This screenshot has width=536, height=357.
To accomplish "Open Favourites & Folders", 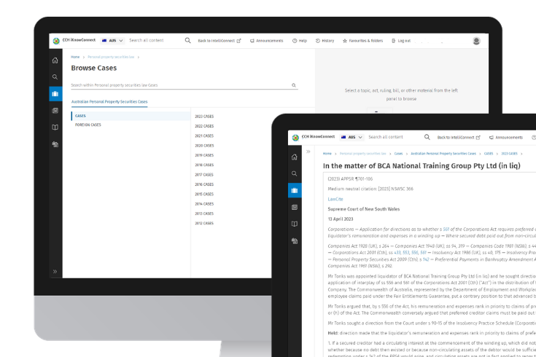I will 362,41.
